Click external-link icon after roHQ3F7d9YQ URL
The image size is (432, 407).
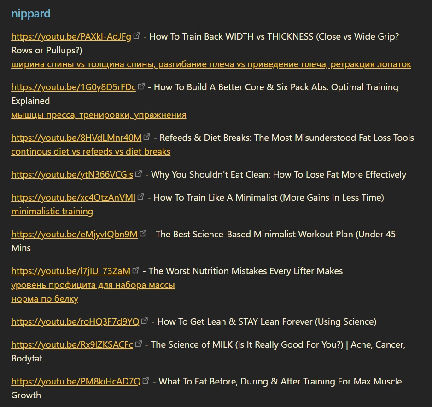[x=145, y=321]
